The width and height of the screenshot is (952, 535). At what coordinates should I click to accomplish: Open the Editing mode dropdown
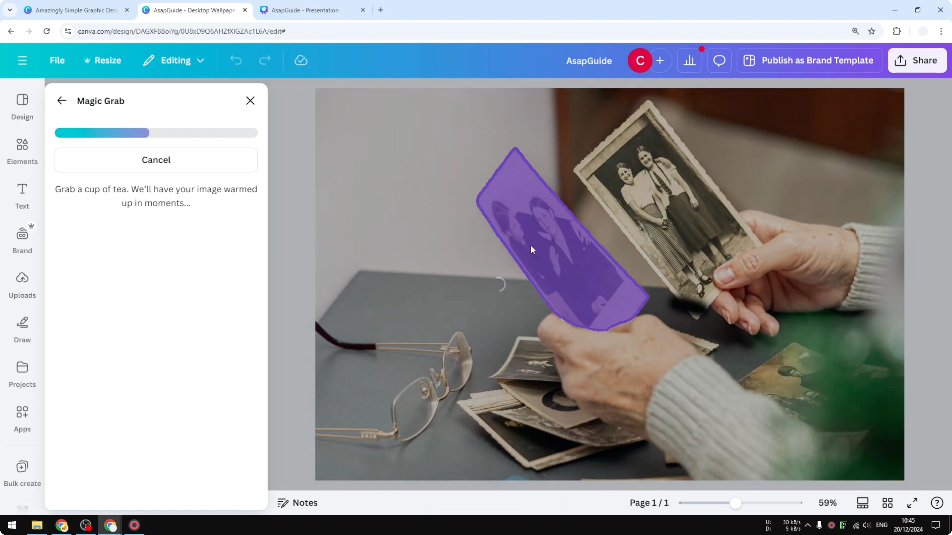pyautogui.click(x=173, y=60)
